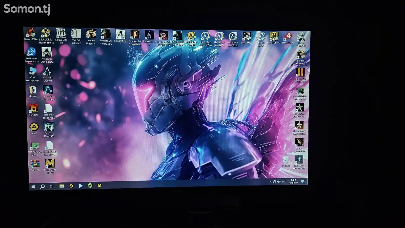Open the Resident Evil 4 shortcut

coord(120,37)
